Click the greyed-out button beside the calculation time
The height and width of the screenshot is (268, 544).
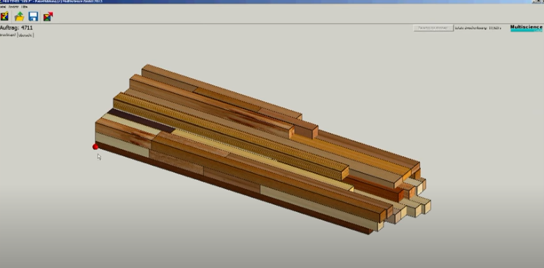433,28
